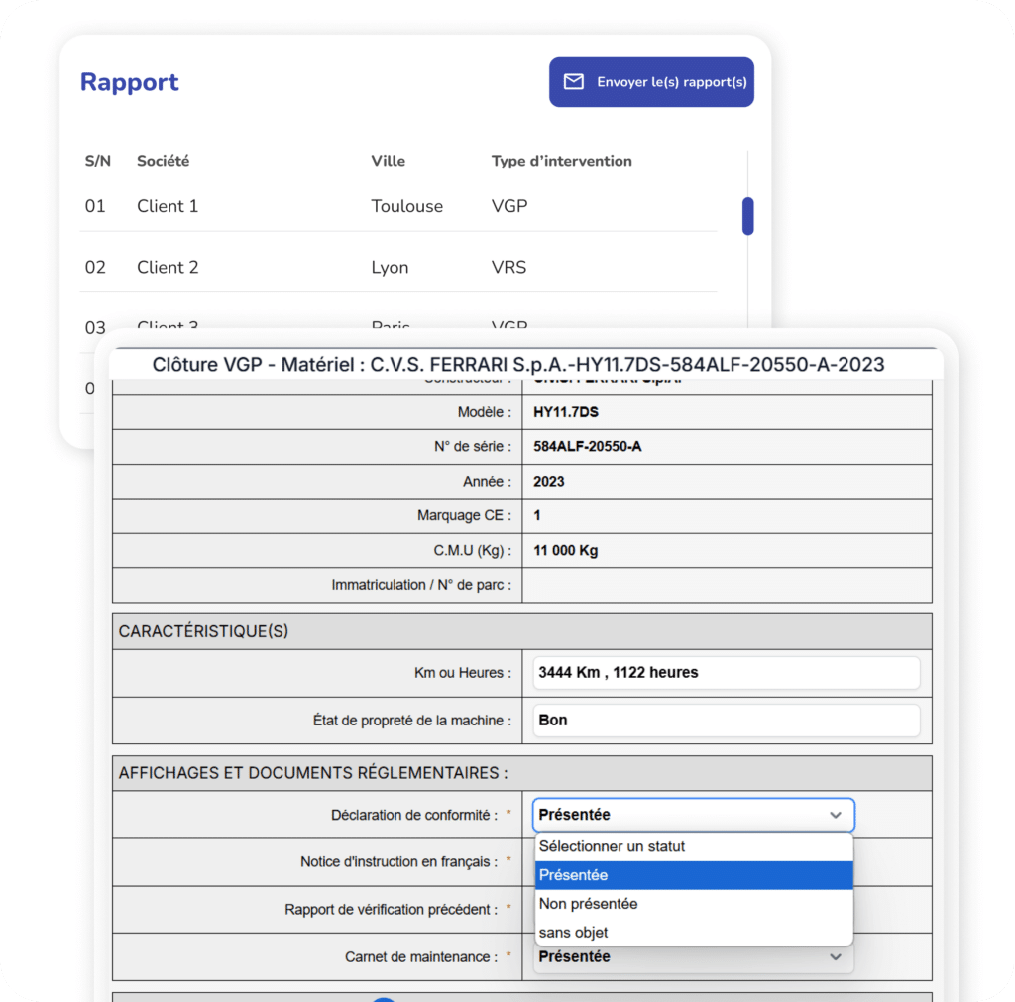This screenshot has height=1002, width=1015.
Task: Click serial number 584ALF-20550-A value
Action: pyautogui.click(x=587, y=447)
